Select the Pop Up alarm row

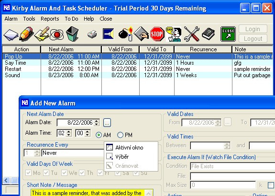tap(138, 57)
